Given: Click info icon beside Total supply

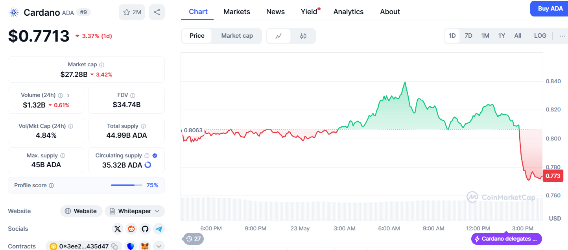Looking at the screenshot, I should [x=143, y=126].
